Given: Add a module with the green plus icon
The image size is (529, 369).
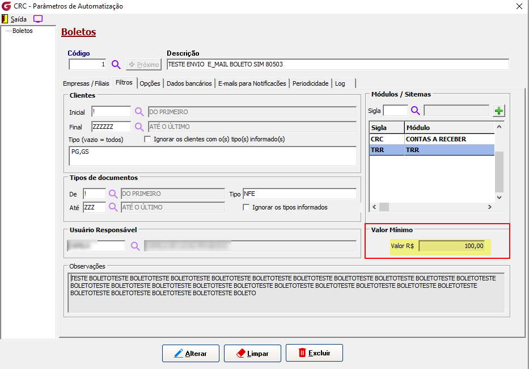Looking at the screenshot, I should point(498,111).
